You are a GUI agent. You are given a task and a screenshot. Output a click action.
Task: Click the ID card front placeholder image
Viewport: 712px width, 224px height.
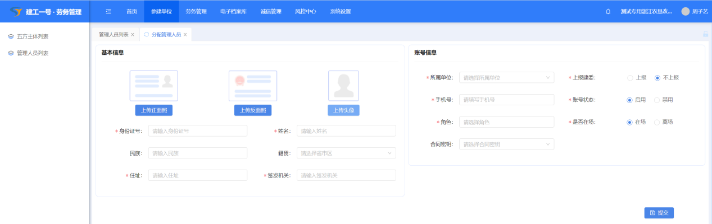click(153, 85)
